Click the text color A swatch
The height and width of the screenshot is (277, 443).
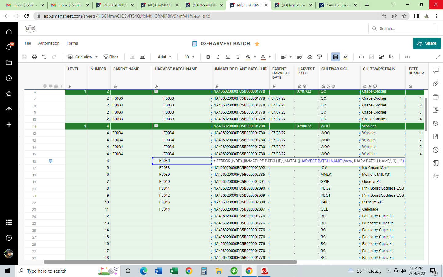click(263, 57)
